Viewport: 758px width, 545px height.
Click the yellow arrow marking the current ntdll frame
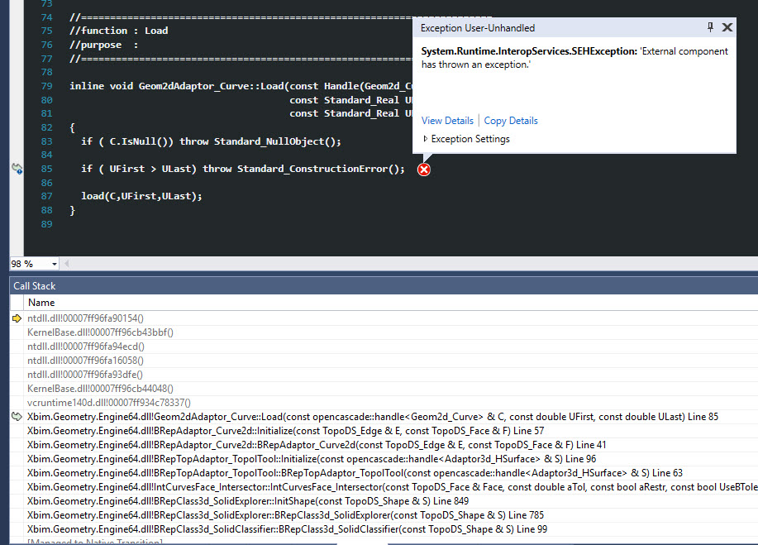tap(18, 317)
